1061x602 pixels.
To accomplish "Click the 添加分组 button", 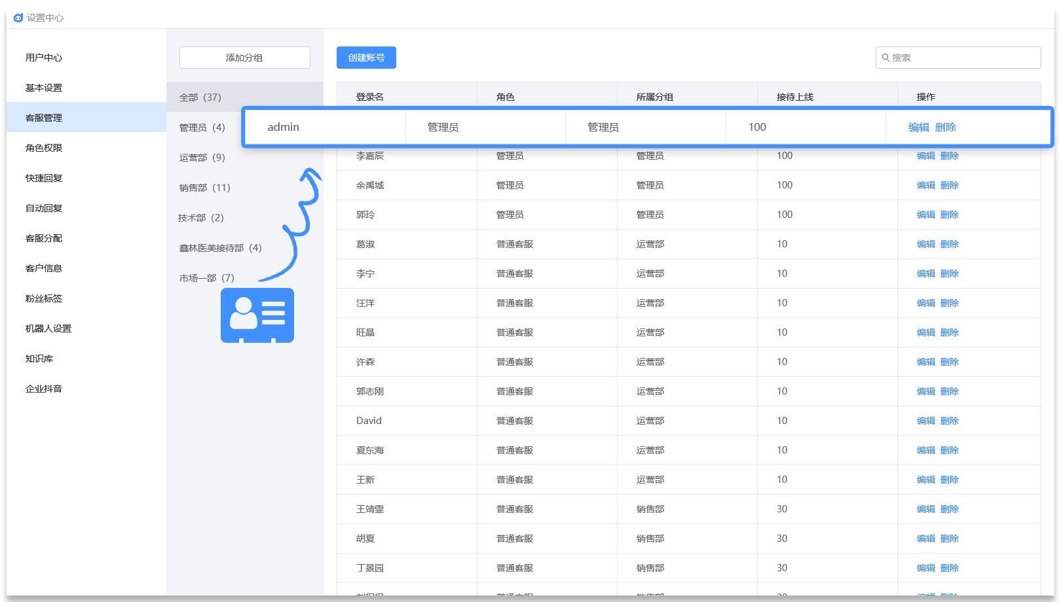I will (x=244, y=58).
